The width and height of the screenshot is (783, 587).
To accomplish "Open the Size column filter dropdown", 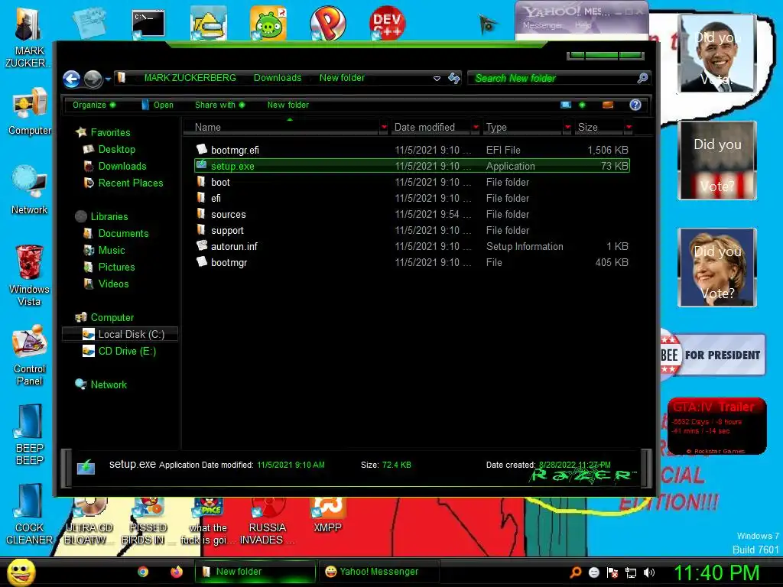I will [629, 128].
